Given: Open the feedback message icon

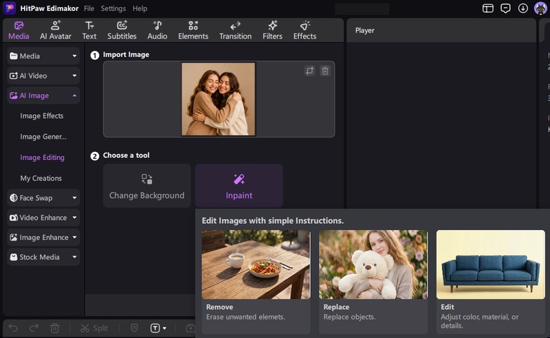Looking at the screenshot, I should click(x=505, y=8).
